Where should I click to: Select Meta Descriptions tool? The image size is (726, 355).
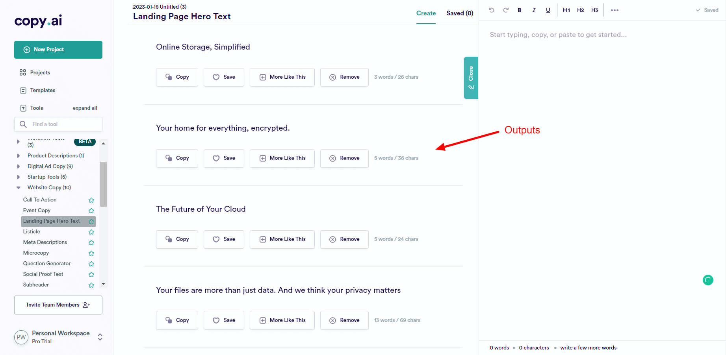[x=45, y=242]
